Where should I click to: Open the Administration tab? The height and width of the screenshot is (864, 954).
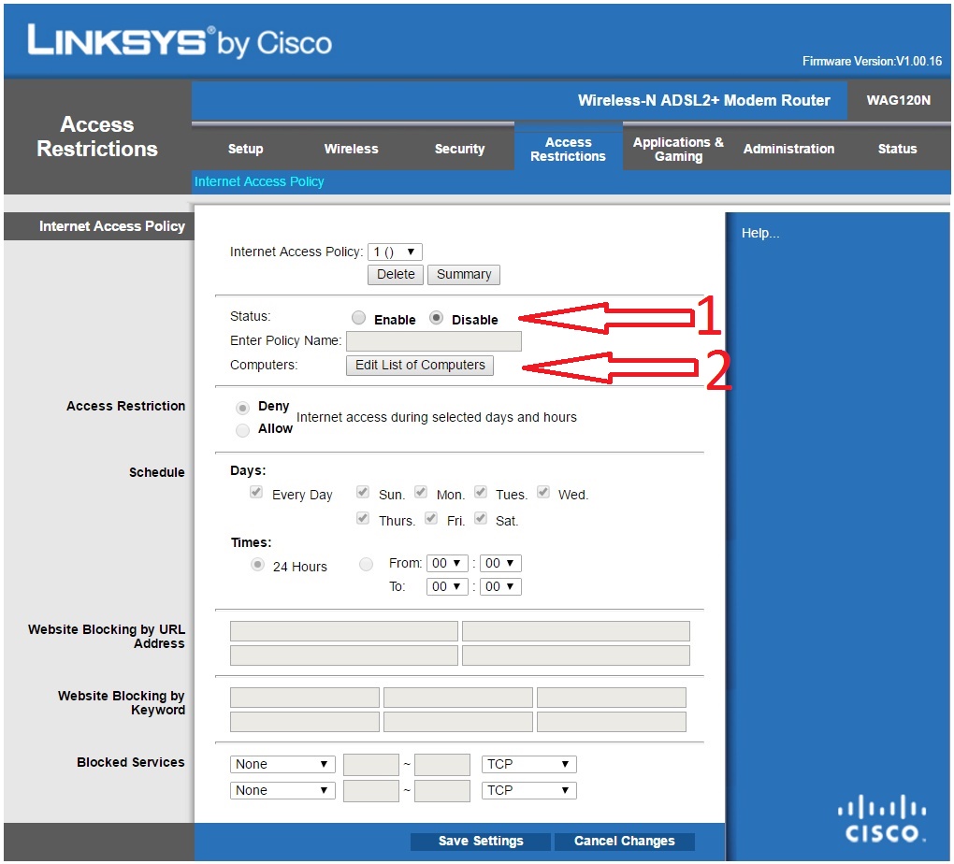tap(788, 149)
